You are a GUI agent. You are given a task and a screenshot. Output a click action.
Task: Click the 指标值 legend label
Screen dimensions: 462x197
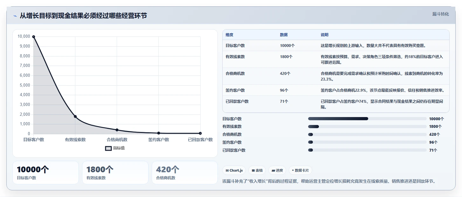pyautogui.click(x=119, y=148)
